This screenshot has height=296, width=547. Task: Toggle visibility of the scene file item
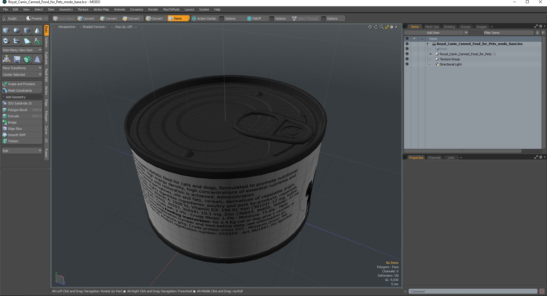[x=407, y=44]
